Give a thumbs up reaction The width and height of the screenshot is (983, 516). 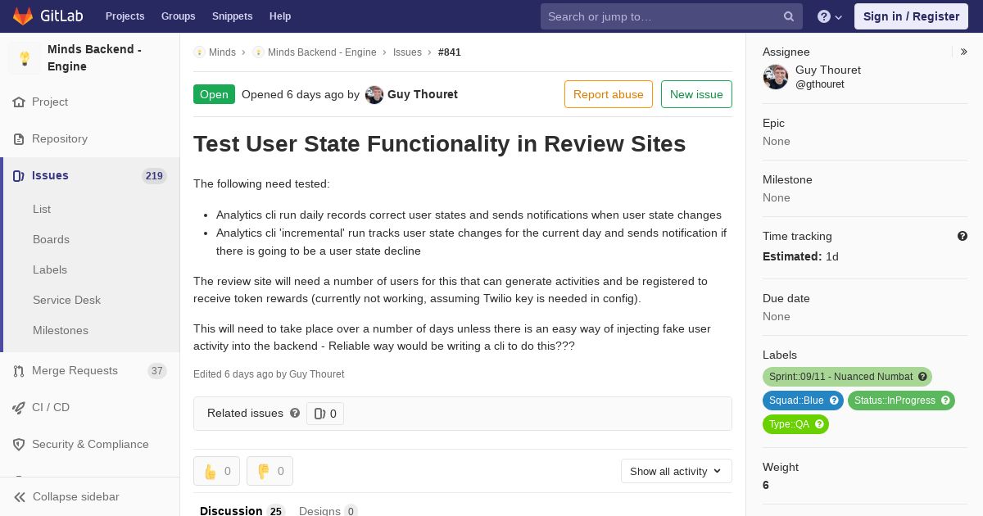216,471
